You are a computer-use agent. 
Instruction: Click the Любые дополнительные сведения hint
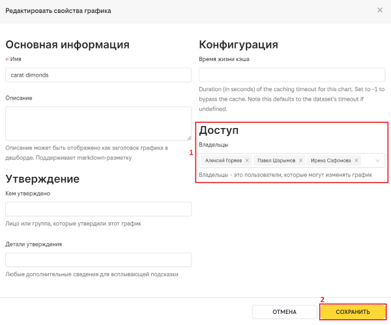coord(92,274)
